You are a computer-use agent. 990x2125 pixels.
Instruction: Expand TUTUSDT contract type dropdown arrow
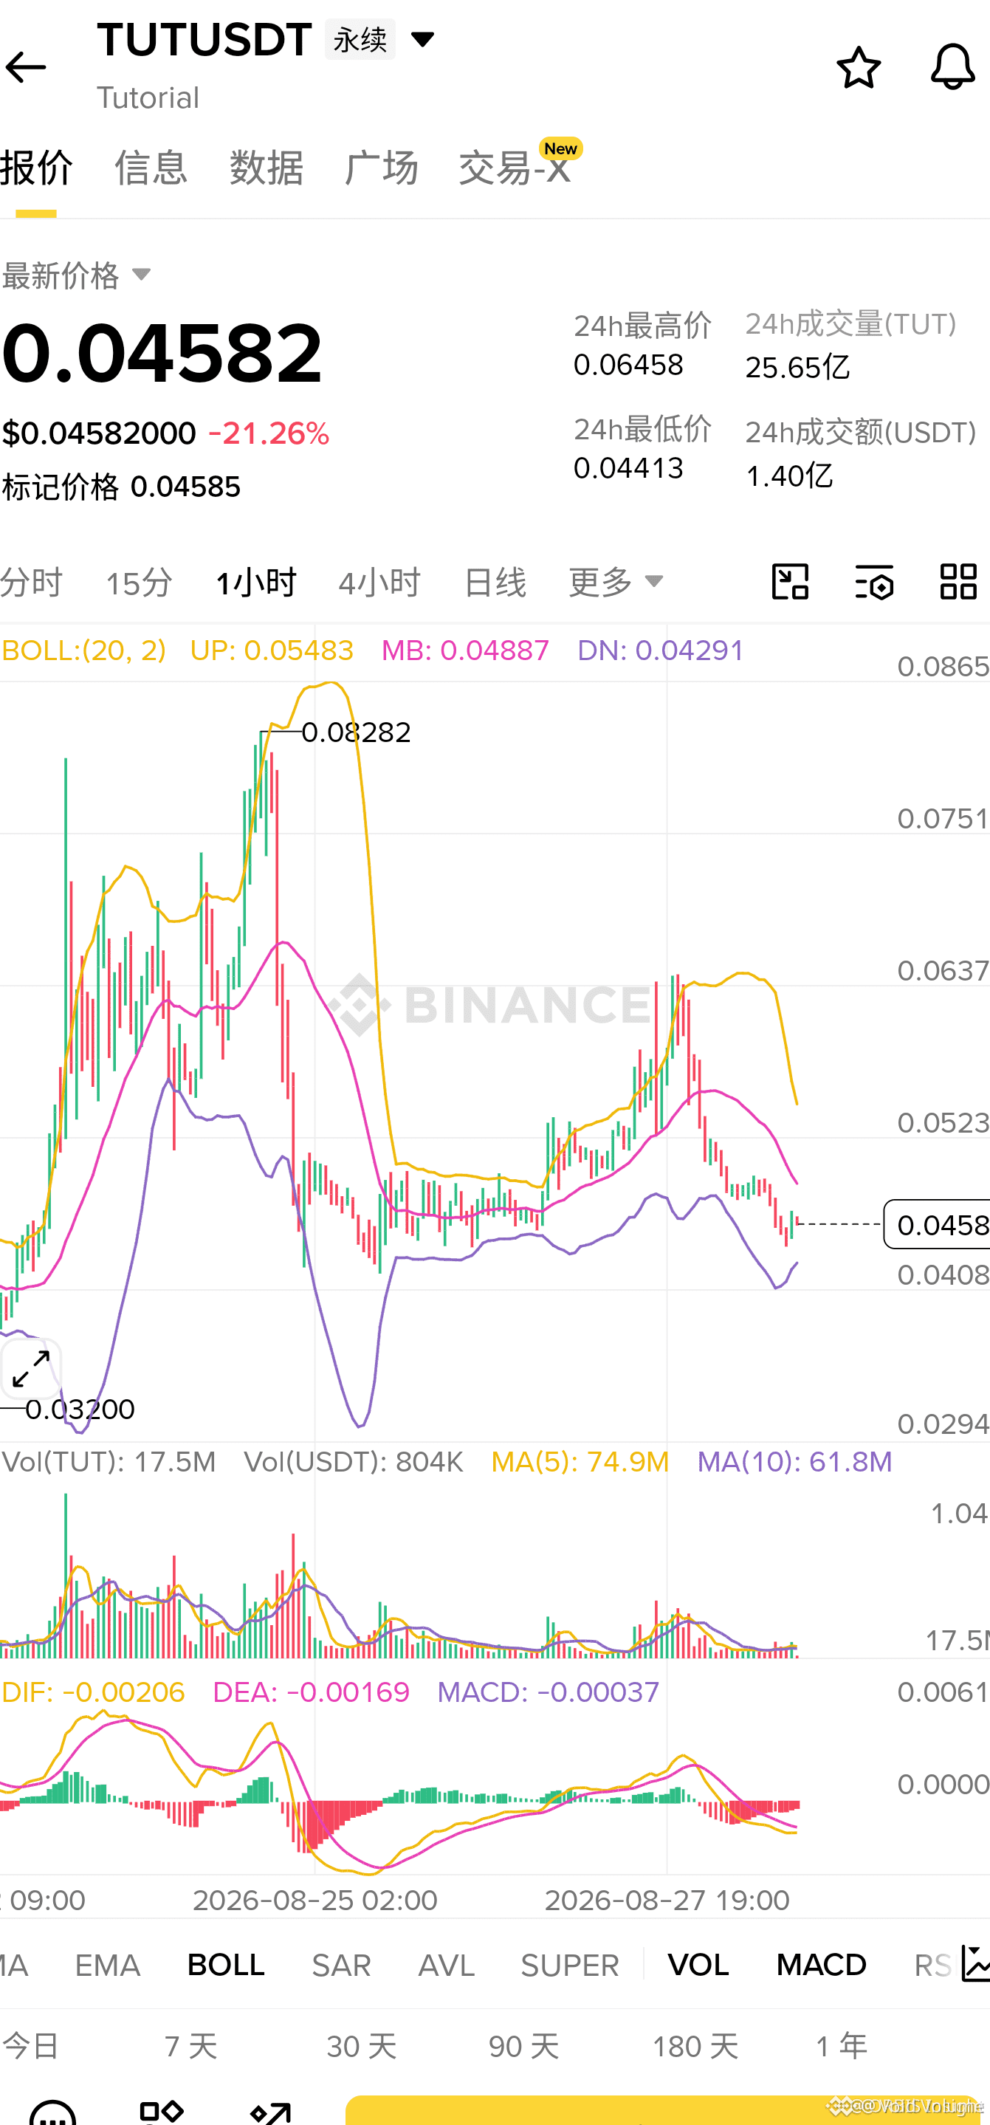(422, 39)
